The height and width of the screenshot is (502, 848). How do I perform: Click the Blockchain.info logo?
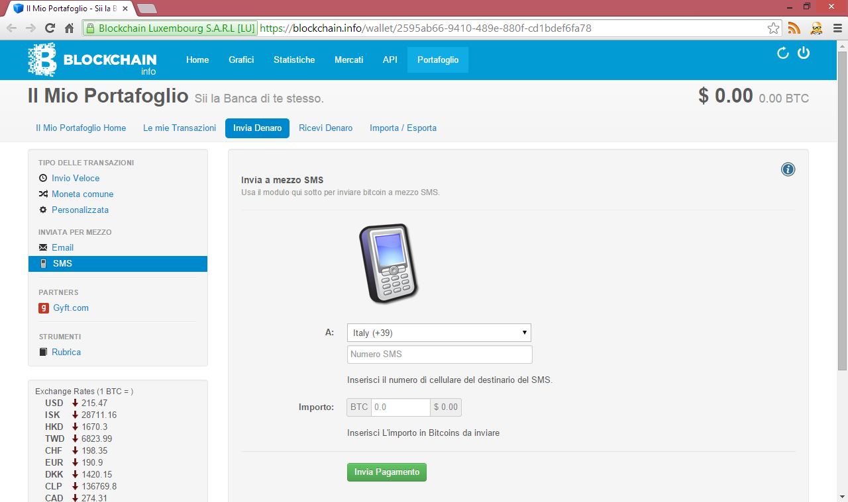(x=92, y=60)
